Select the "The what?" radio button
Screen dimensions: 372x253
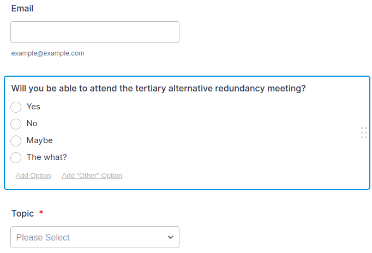(16, 158)
